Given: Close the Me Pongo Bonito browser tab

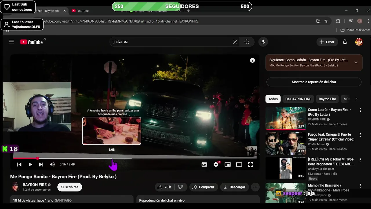Looking at the screenshot, I should (x=65, y=11).
